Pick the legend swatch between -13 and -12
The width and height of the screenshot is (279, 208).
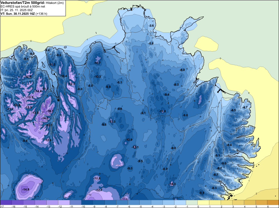(52, 202)
